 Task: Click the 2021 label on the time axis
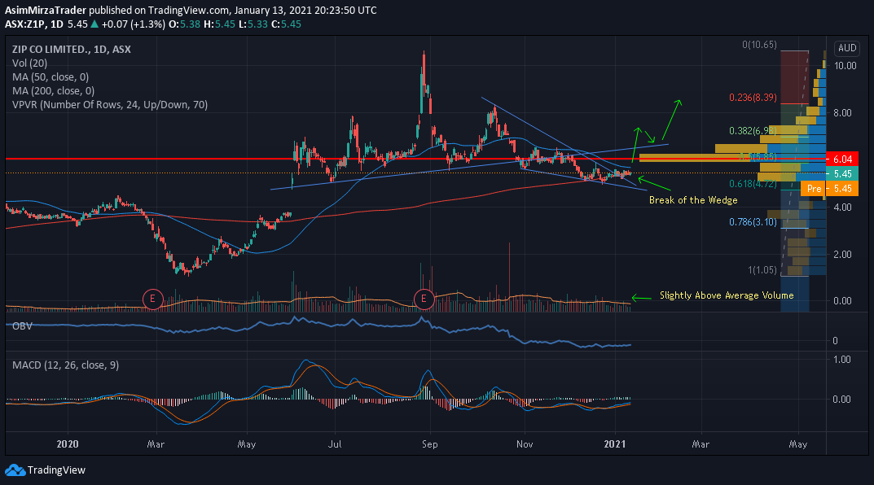615,444
